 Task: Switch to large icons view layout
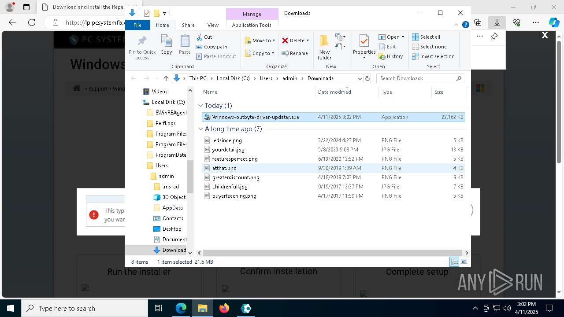pos(464,262)
